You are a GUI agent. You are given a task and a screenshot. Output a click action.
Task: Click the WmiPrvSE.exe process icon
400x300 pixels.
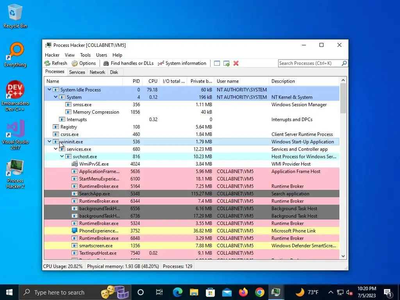75,164
